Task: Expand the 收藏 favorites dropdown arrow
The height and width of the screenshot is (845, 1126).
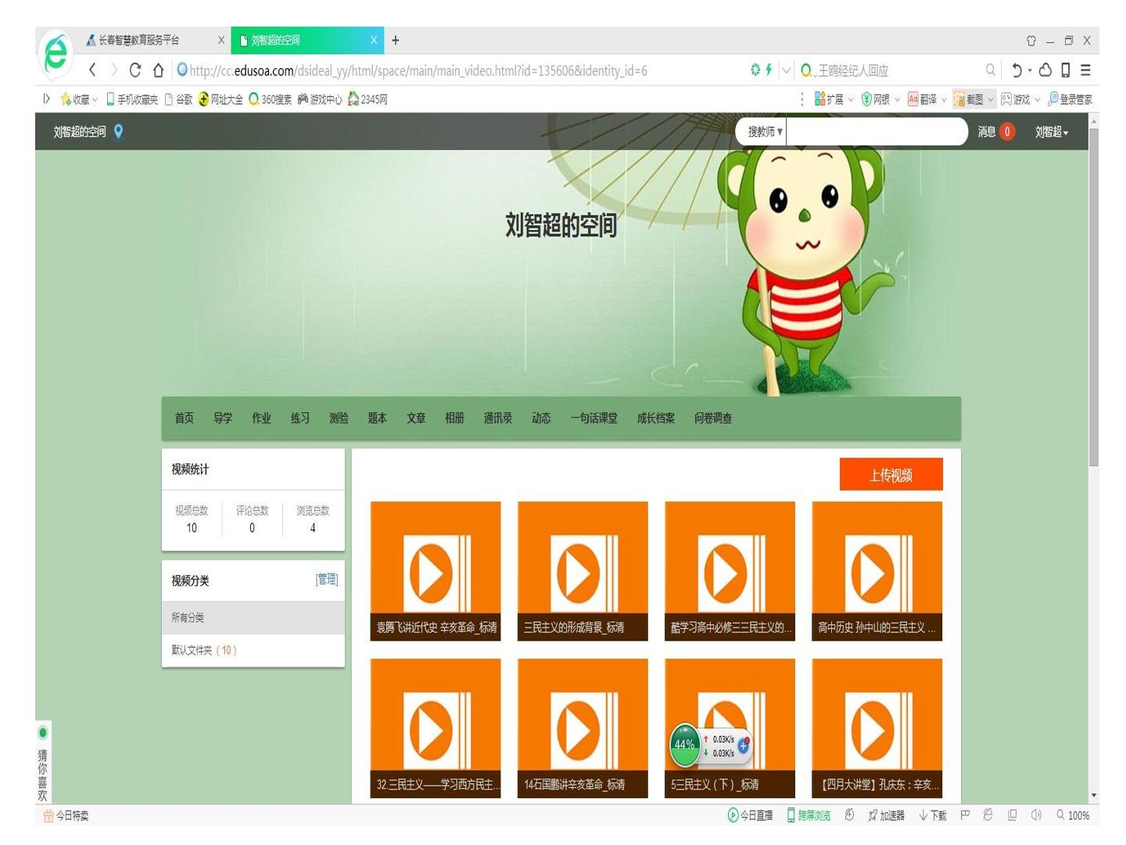Action: (95, 99)
